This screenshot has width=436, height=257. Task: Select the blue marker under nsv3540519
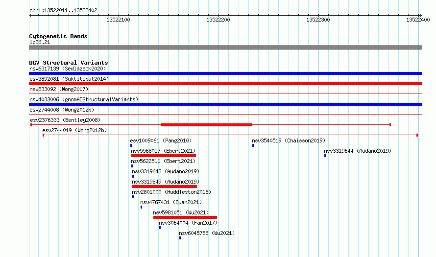253,145
